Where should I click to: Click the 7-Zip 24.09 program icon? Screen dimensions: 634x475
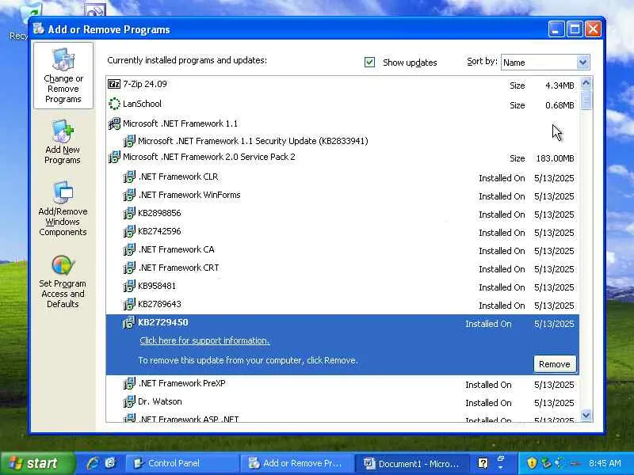(x=114, y=84)
